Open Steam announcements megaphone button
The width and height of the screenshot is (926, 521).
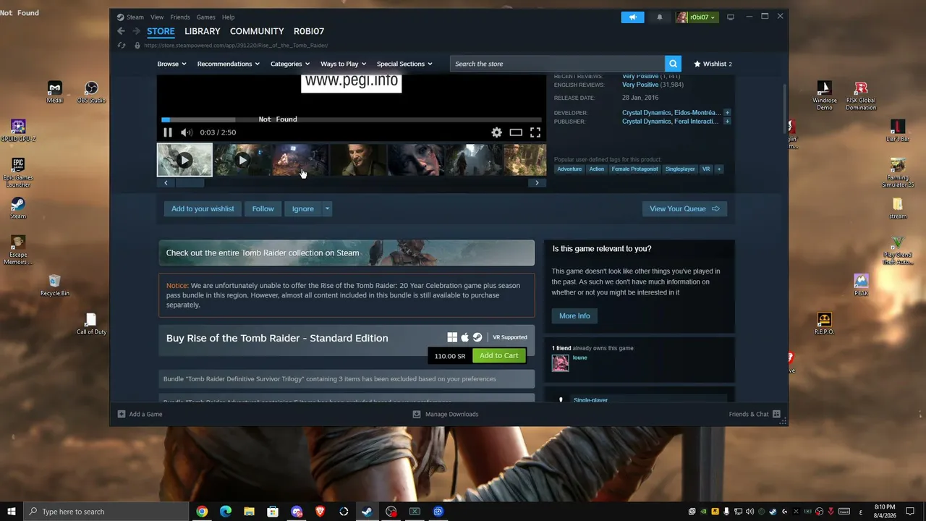click(x=632, y=17)
